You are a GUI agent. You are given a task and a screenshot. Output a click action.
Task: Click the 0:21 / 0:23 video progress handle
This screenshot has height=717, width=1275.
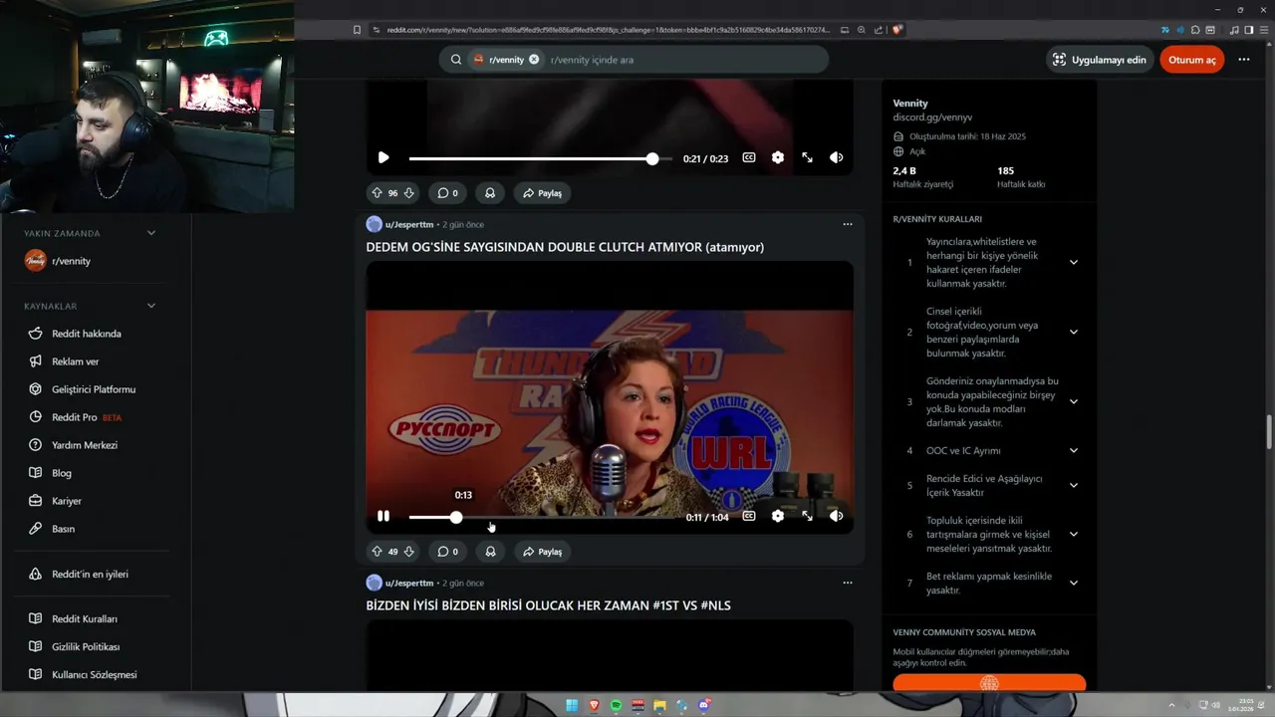pos(652,158)
